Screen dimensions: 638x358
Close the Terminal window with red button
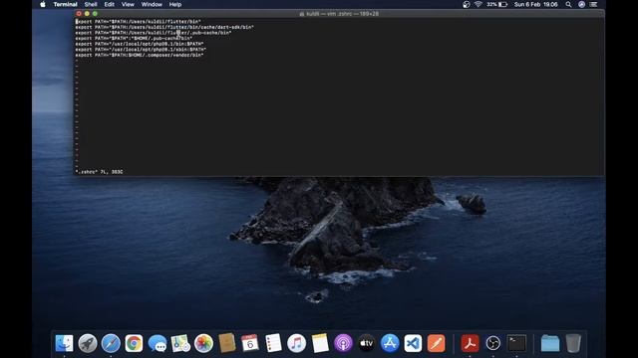coord(79,13)
